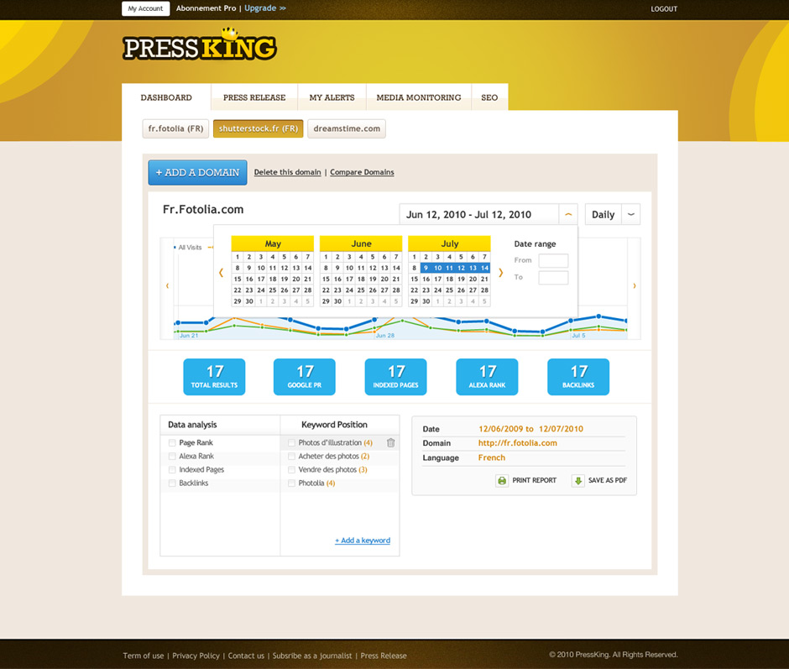789x669 pixels.
Task: Click the Add a keyword link
Action: coord(363,541)
